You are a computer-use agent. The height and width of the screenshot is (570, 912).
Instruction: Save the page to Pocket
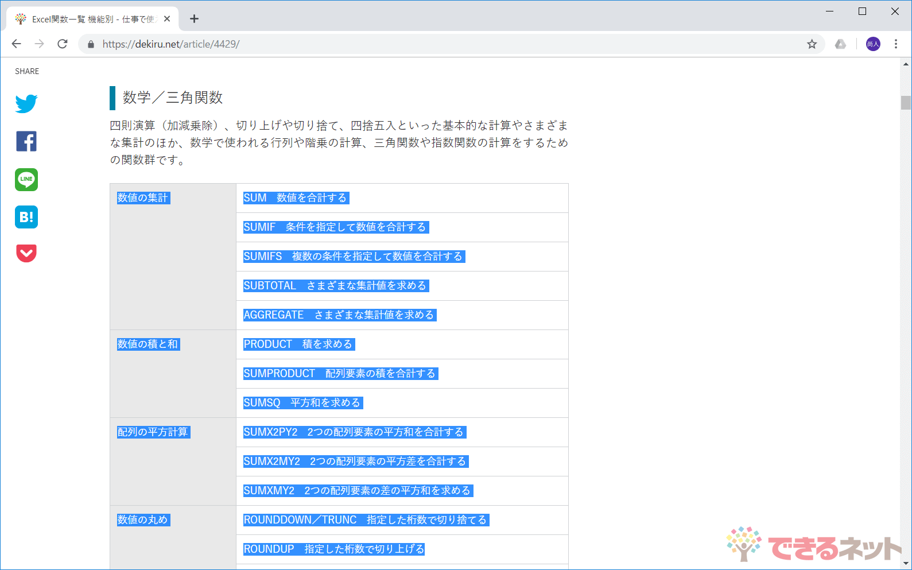(26, 253)
